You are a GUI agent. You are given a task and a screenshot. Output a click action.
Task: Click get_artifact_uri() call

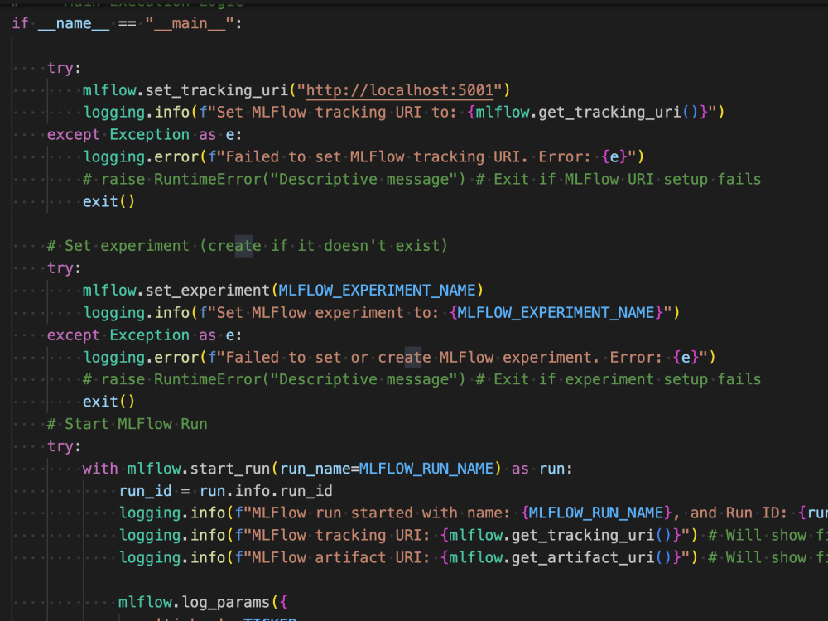click(591, 557)
